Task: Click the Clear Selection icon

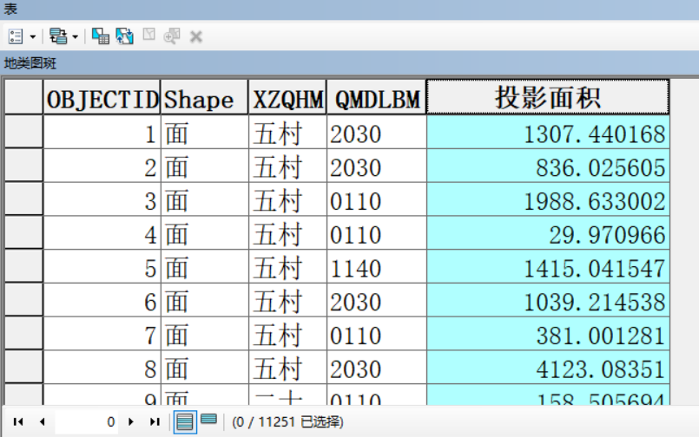Action: (x=148, y=36)
